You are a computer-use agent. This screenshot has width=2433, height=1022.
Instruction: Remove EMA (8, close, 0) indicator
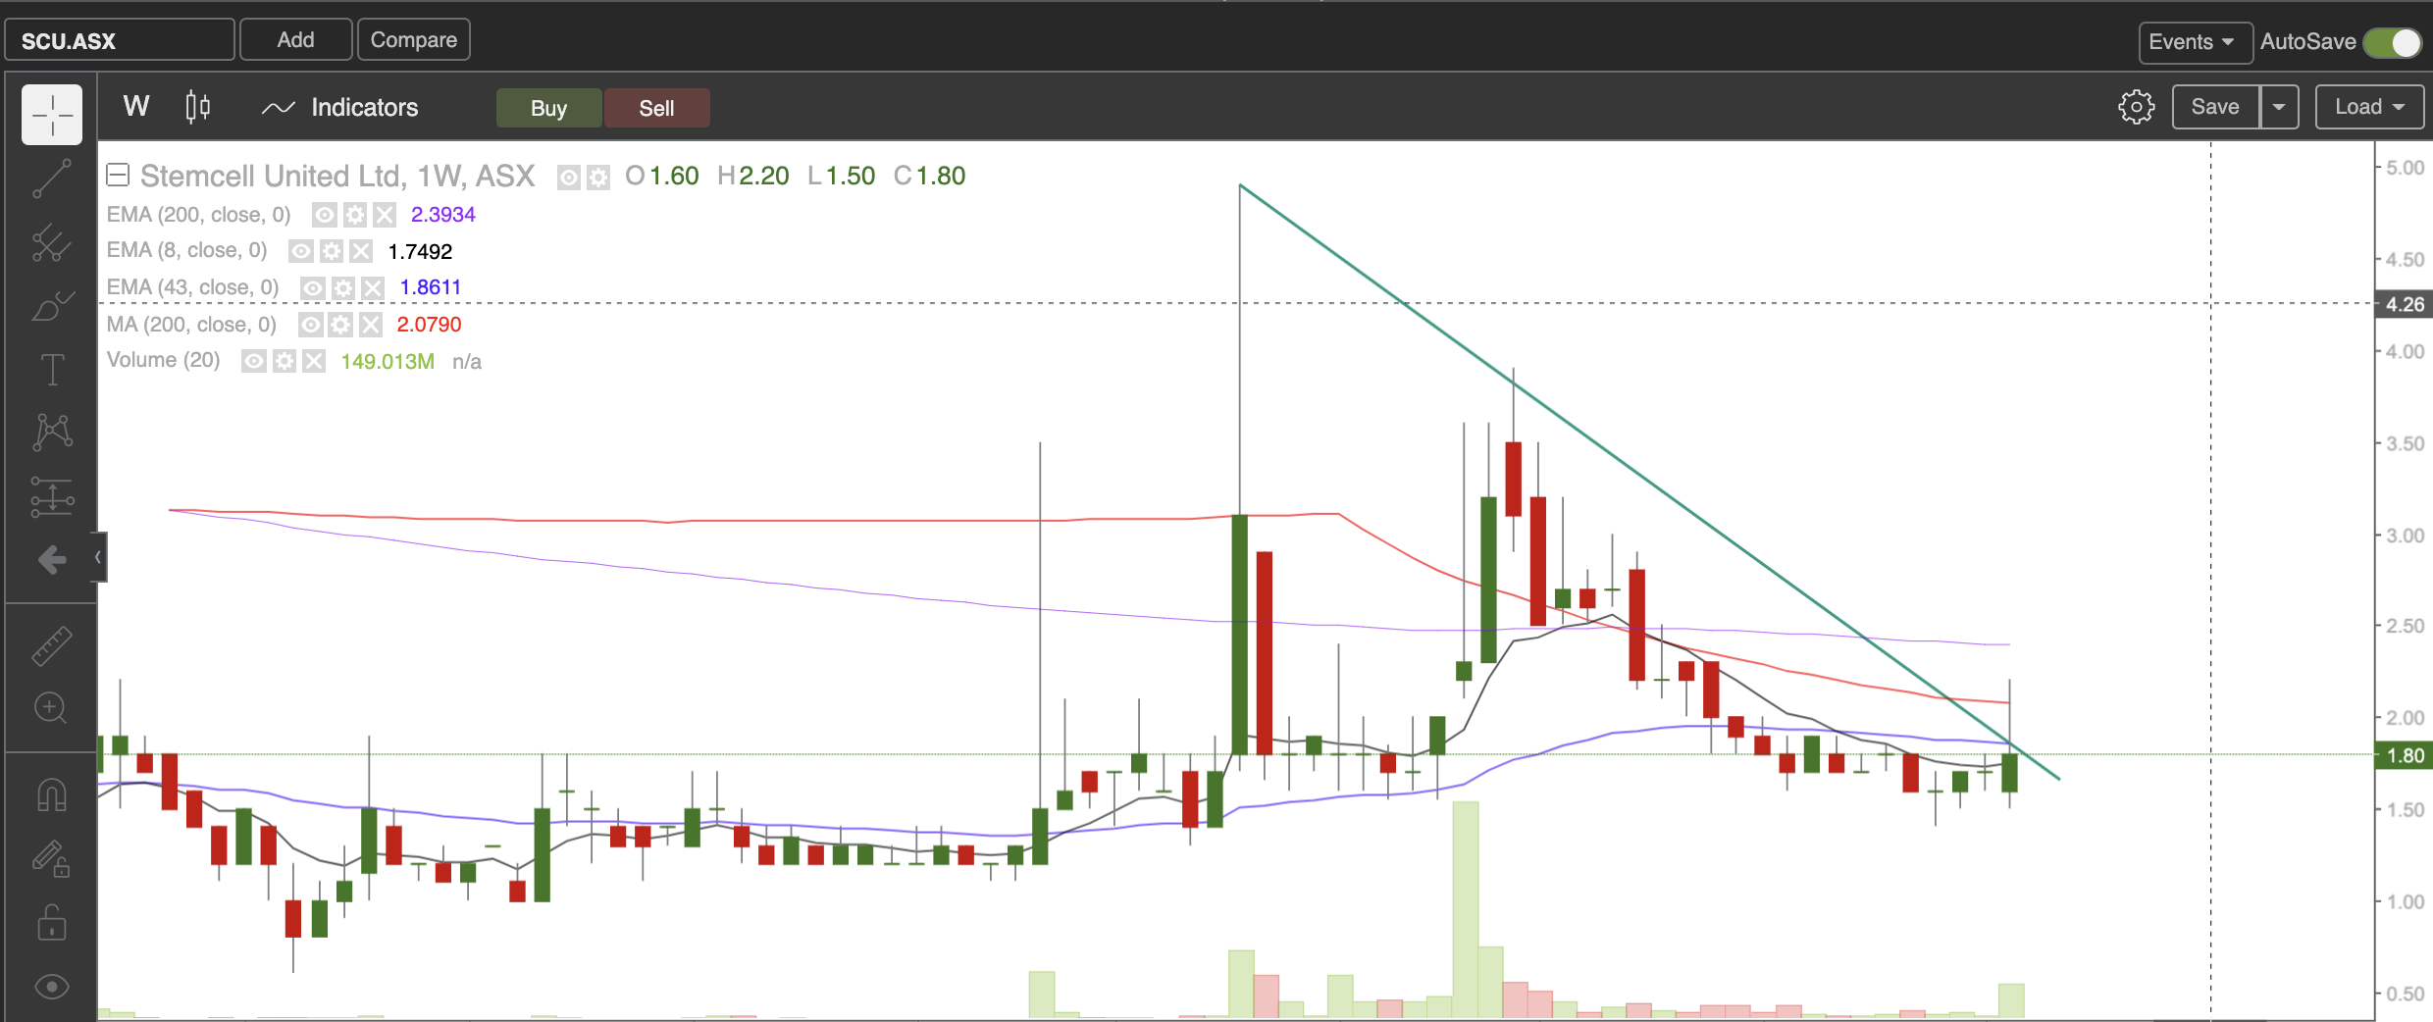pyautogui.click(x=361, y=251)
